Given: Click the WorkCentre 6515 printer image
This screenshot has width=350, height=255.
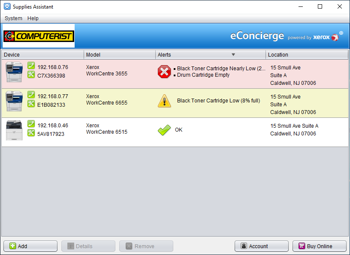Looking at the screenshot, I should pyautogui.click(x=14, y=130).
